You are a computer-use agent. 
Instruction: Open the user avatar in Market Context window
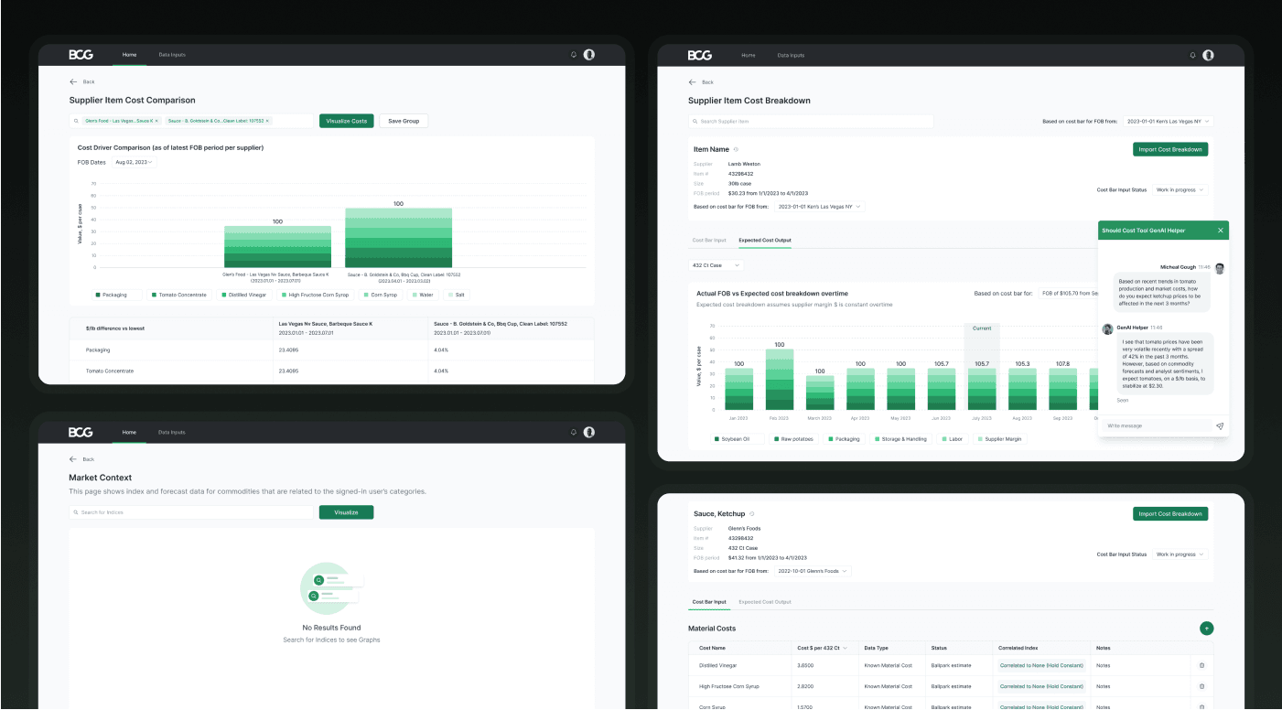(589, 432)
